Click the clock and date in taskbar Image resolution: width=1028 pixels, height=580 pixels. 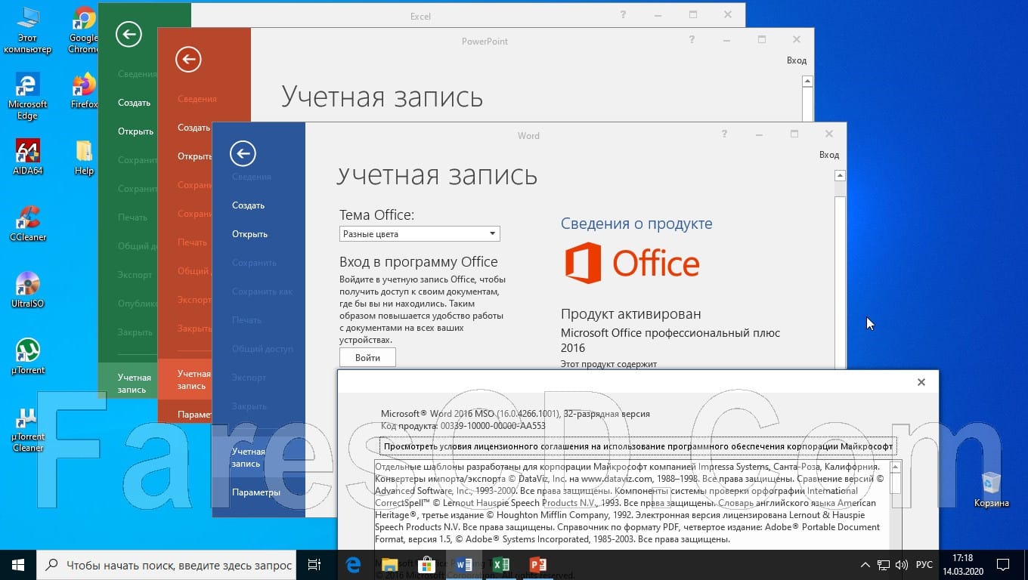pyautogui.click(x=963, y=565)
